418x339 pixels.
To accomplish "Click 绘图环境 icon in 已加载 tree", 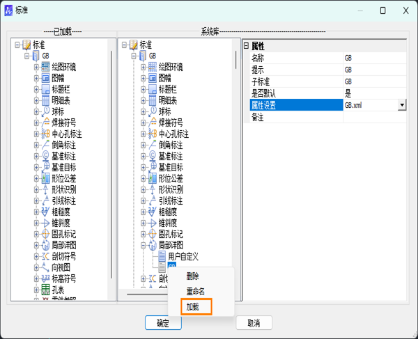I will pos(45,67).
